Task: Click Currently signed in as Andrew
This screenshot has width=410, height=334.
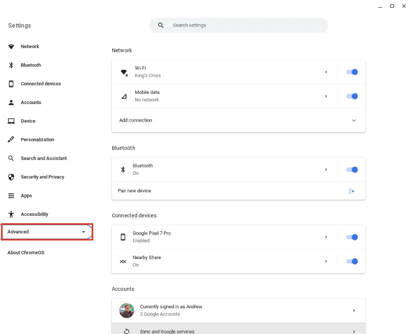Action: (x=238, y=310)
